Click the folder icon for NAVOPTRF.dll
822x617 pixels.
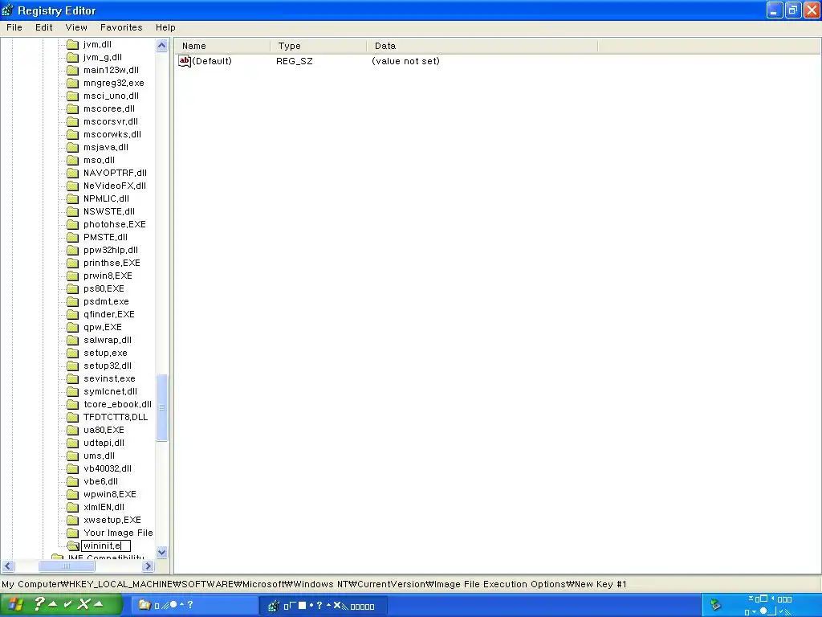73,174
